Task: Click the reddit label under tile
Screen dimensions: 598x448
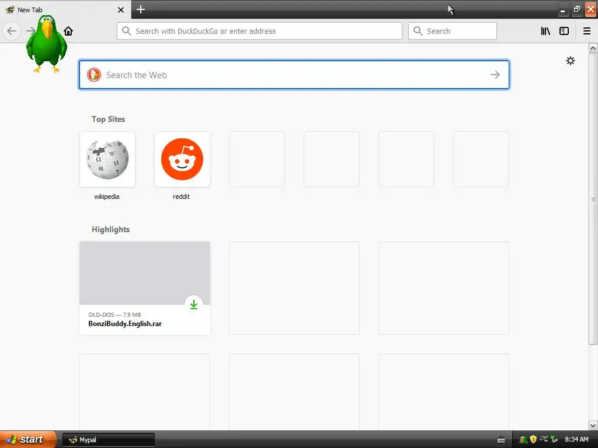Action: coord(181,197)
